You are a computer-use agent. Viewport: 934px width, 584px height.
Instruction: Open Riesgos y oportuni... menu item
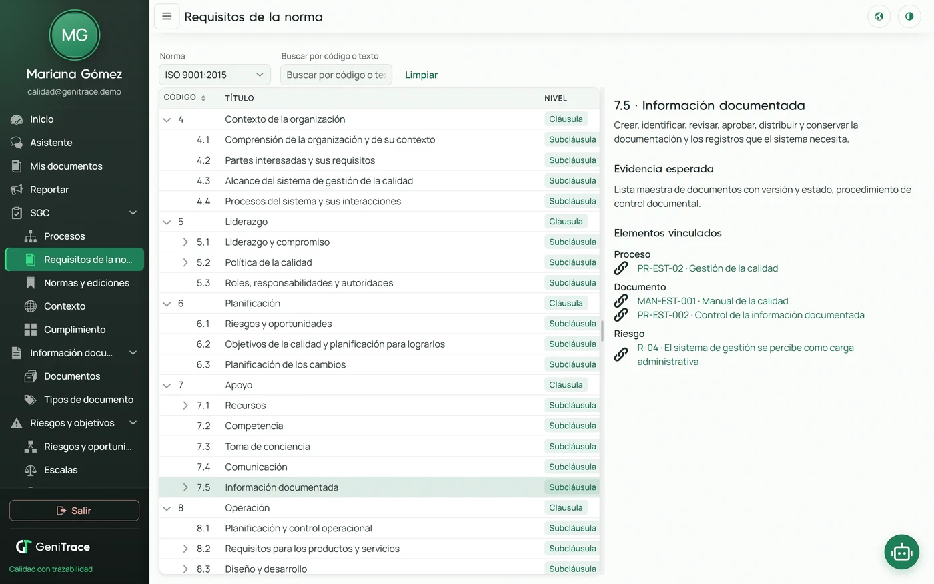[x=74, y=447]
